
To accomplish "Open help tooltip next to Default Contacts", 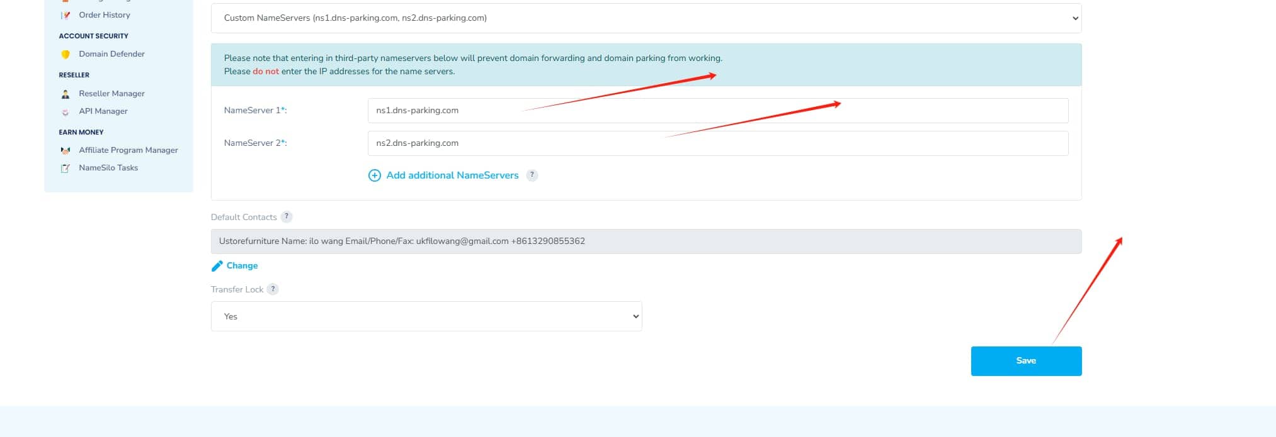I will click(x=287, y=217).
